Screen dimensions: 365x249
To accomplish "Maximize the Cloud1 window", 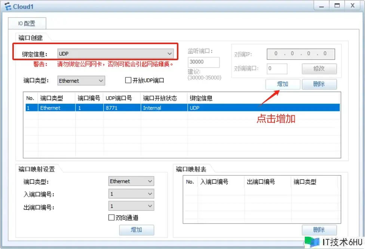I will pyautogui.click(x=337, y=6).
